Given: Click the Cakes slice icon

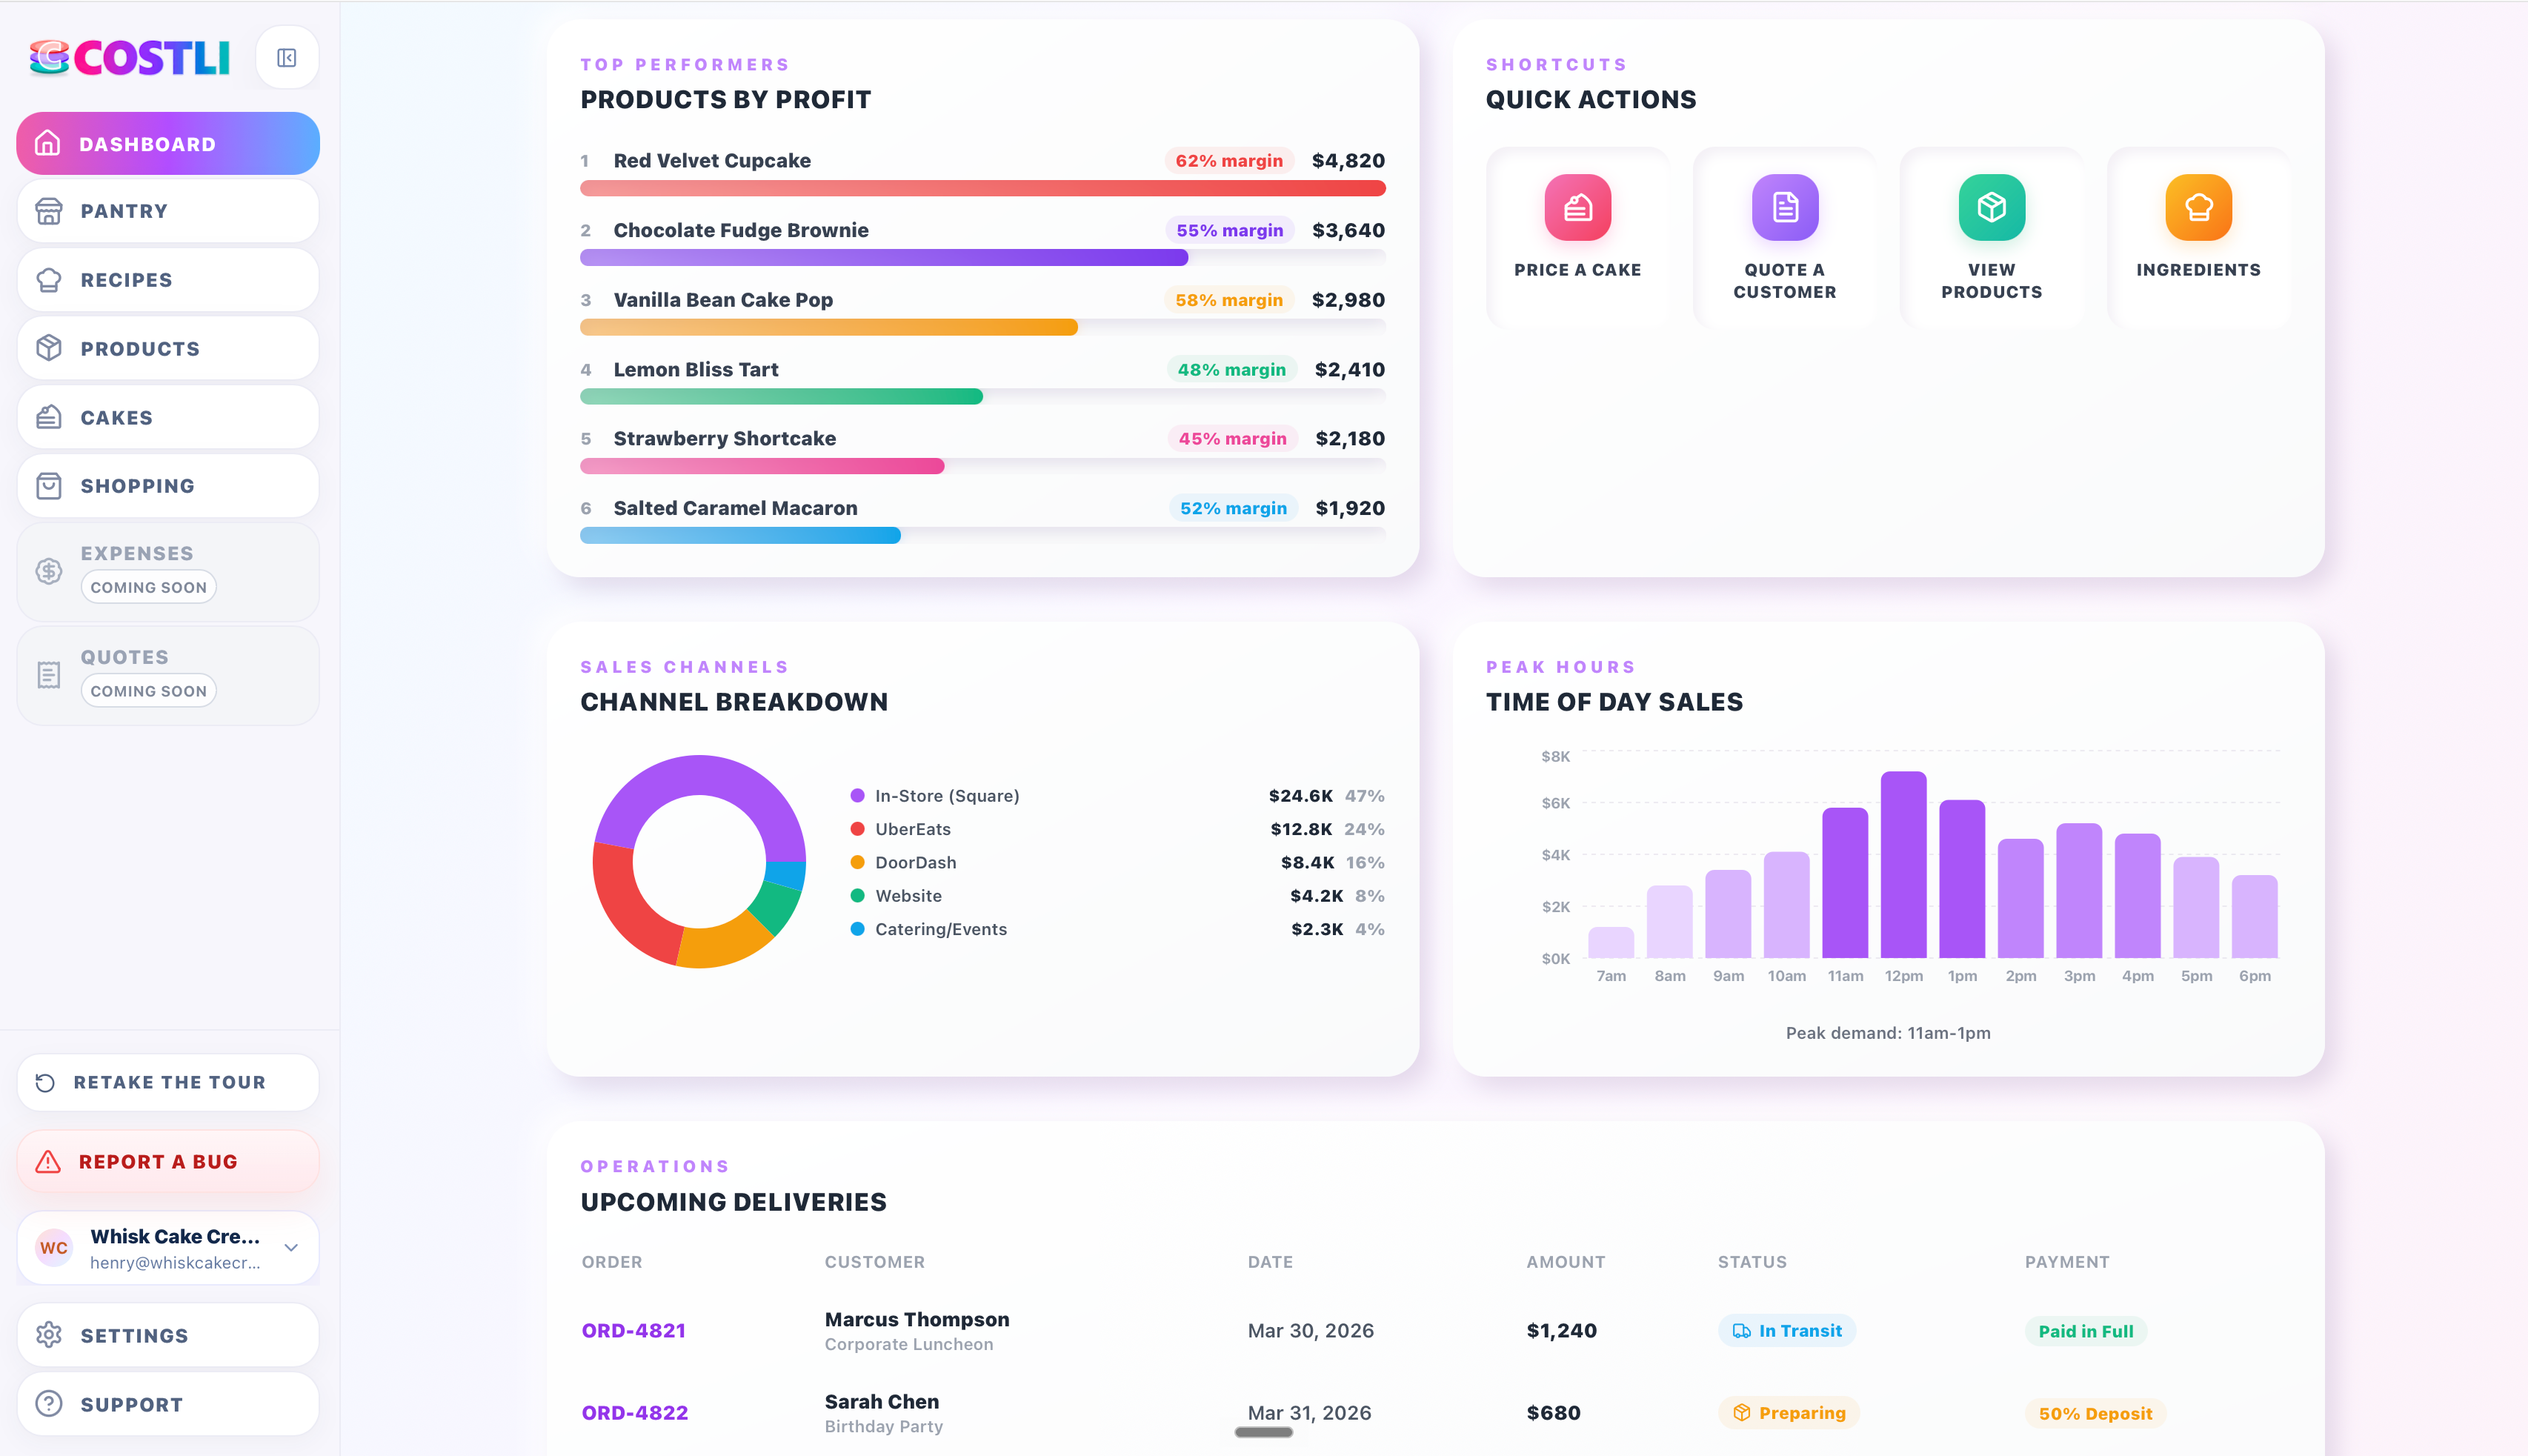Looking at the screenshot, I should (x=48, y=417).
